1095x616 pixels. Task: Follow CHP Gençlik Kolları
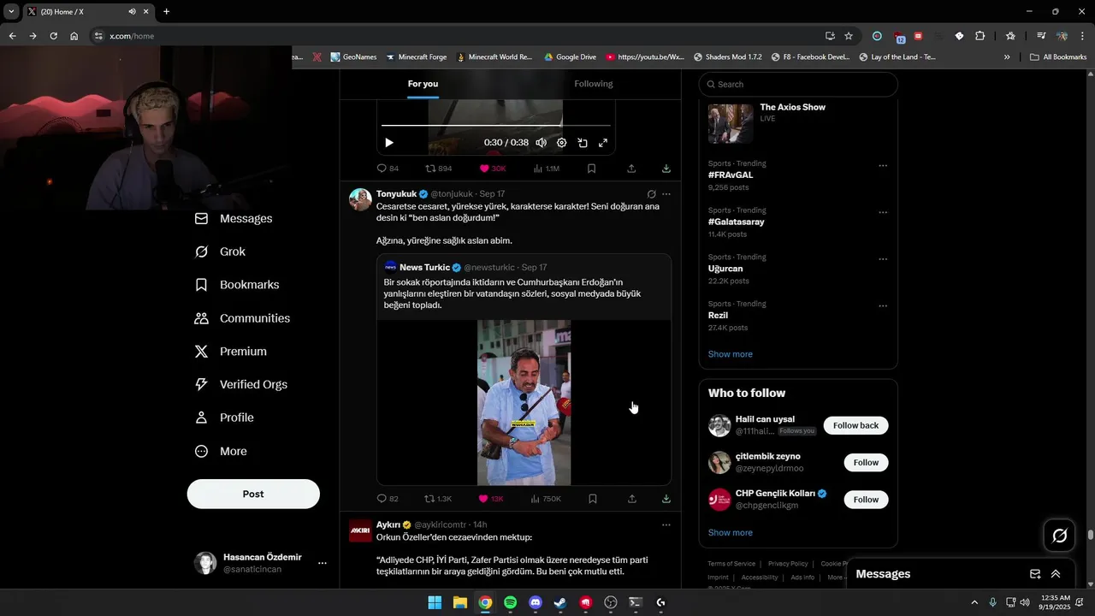(866, 500)
